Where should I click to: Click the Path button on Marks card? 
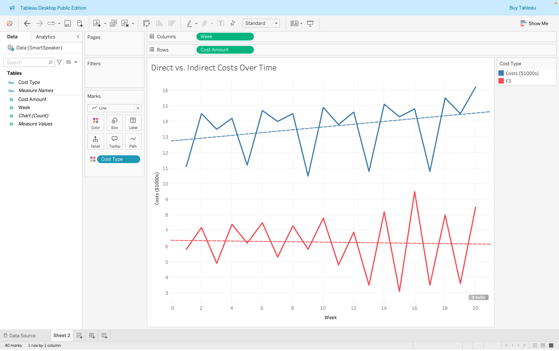[133, 141]
